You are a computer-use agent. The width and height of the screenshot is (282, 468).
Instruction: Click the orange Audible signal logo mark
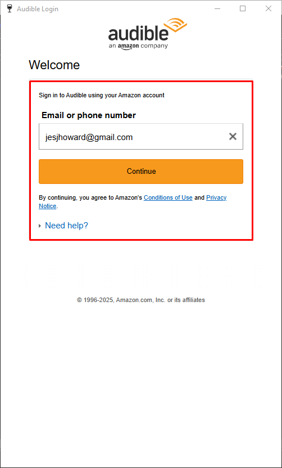point(175,26)
